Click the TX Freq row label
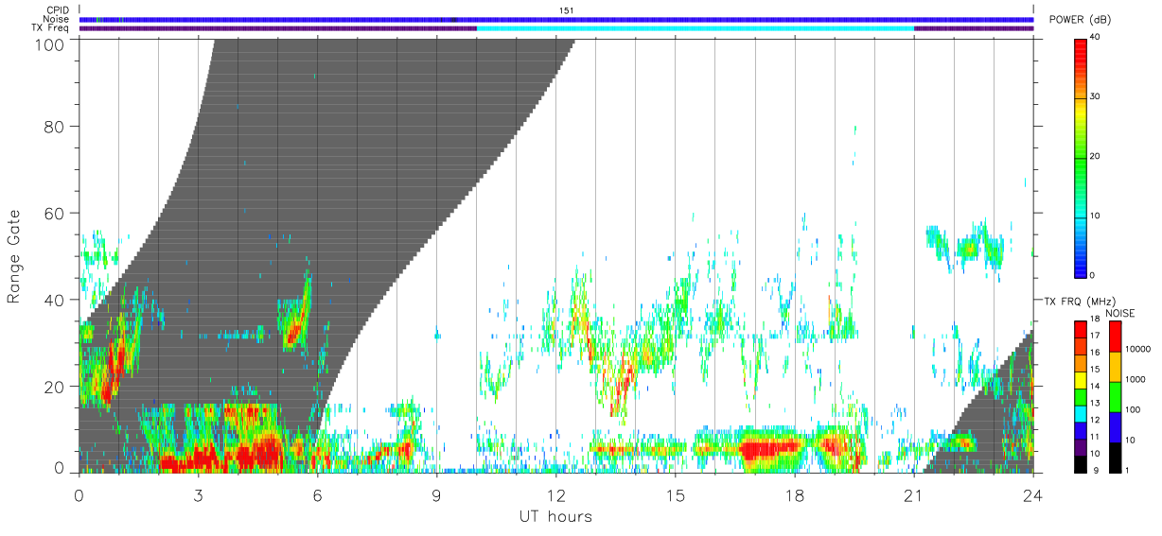Image resolution: width=1162 pixels, height=536 pixels. pos(50,27)
